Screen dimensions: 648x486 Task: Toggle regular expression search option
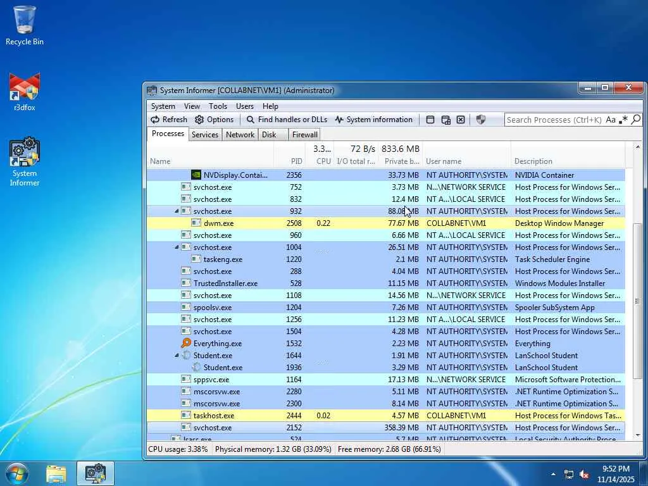coord(623,120)
